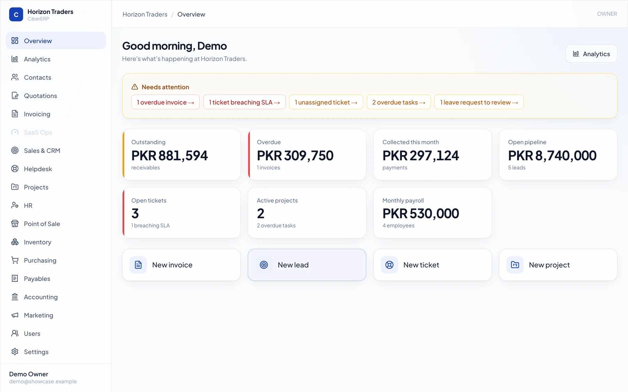
Task: Click the Sales & CRM target icon
Action: click(15, 151)
